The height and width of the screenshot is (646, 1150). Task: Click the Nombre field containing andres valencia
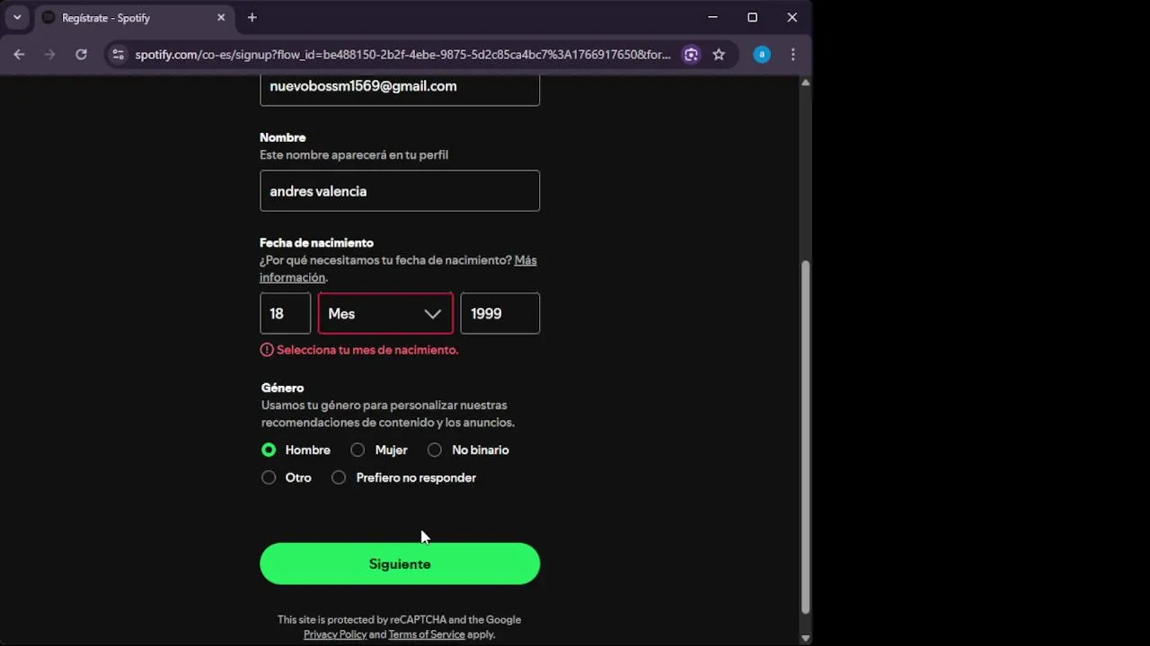coord(400,191)
